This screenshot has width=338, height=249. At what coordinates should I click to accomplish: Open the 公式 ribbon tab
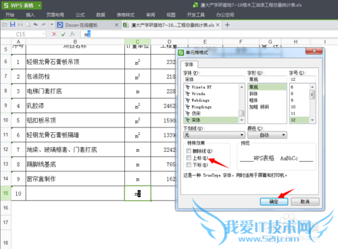(80, 15)
